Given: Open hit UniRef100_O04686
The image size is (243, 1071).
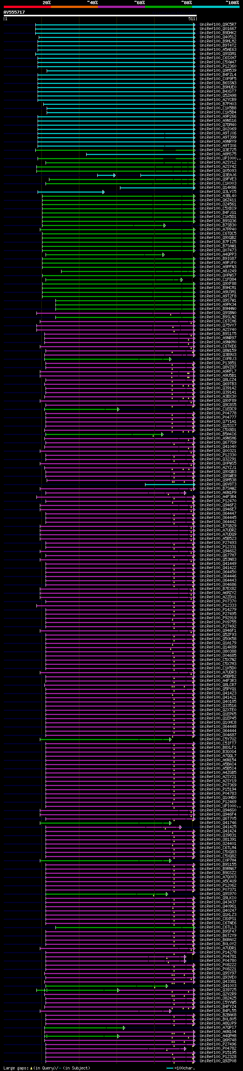Looking at the screenshot, I should pos(218,585).
